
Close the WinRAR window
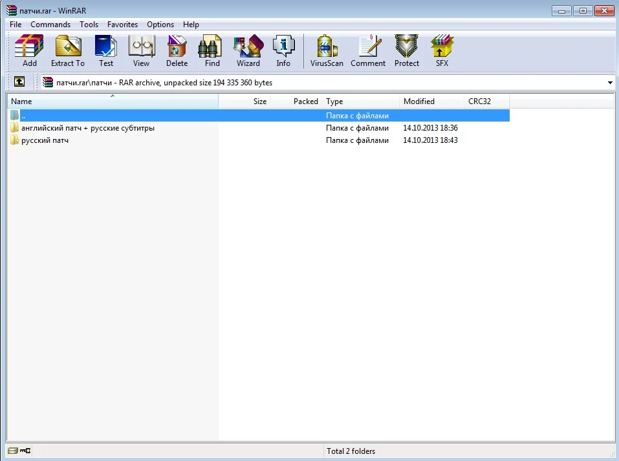tap(604, 10)
